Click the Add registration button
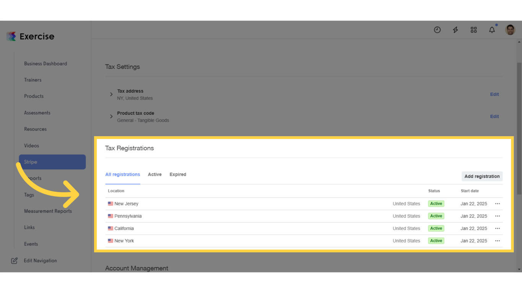The height and width of the screenshot is (293, 522). pyautogui.click(x=482, y=176)
